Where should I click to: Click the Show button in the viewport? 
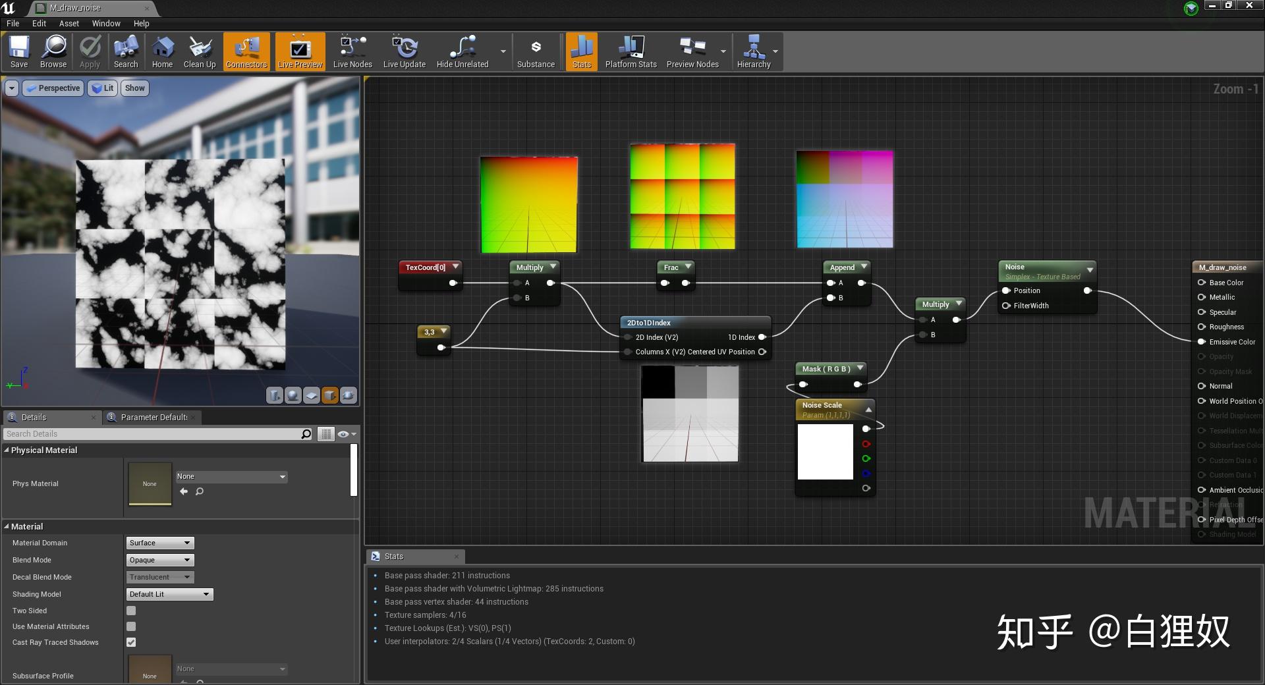(x=134, y=88)
